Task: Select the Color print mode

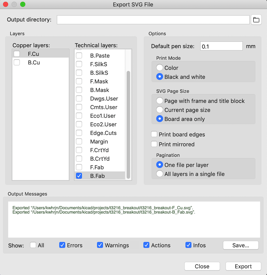Action: (160, 67)
